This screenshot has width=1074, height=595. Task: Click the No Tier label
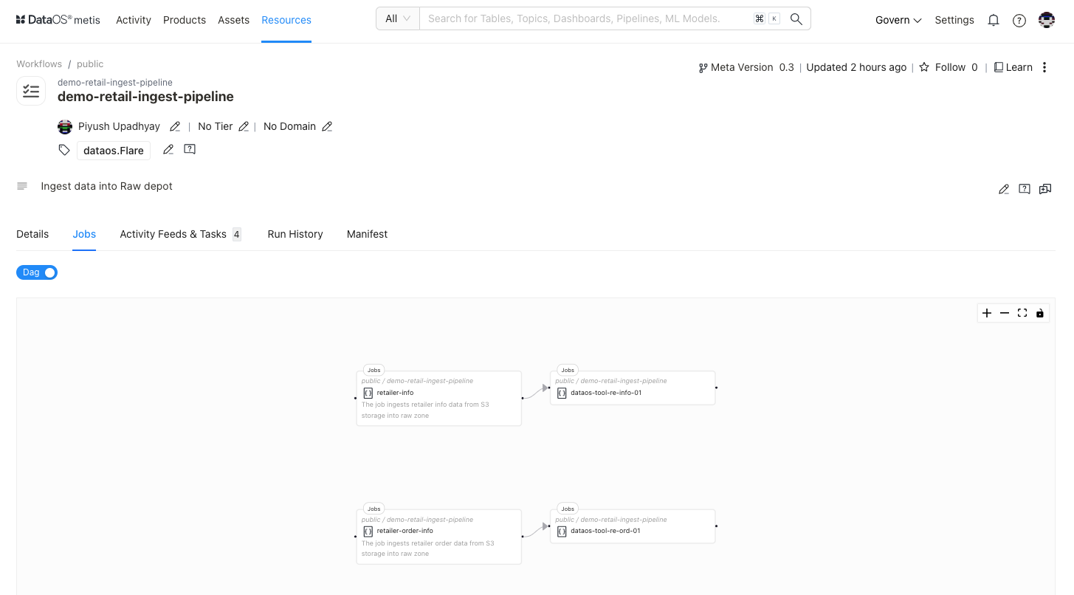point(216,126)
